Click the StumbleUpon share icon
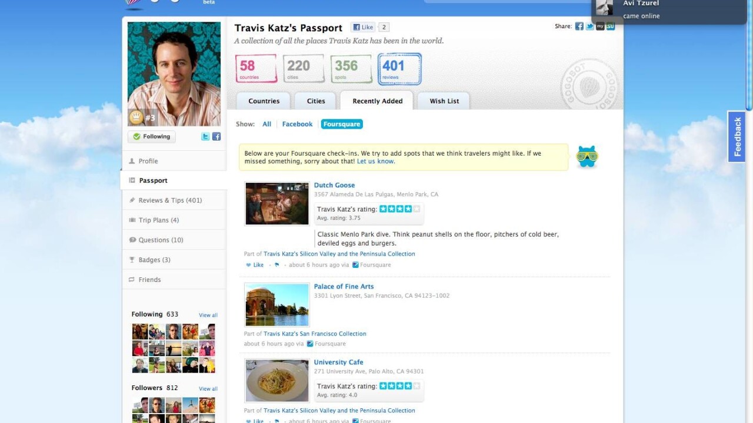 [611, 26]
